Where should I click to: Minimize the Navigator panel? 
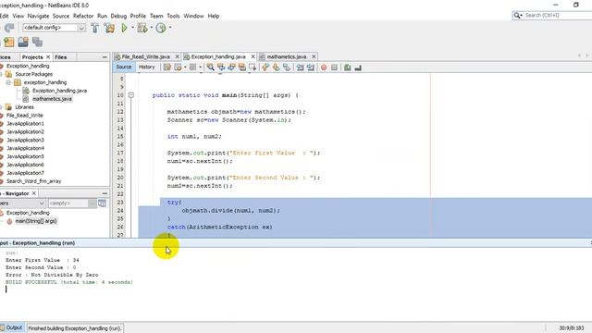coord(105,193)
